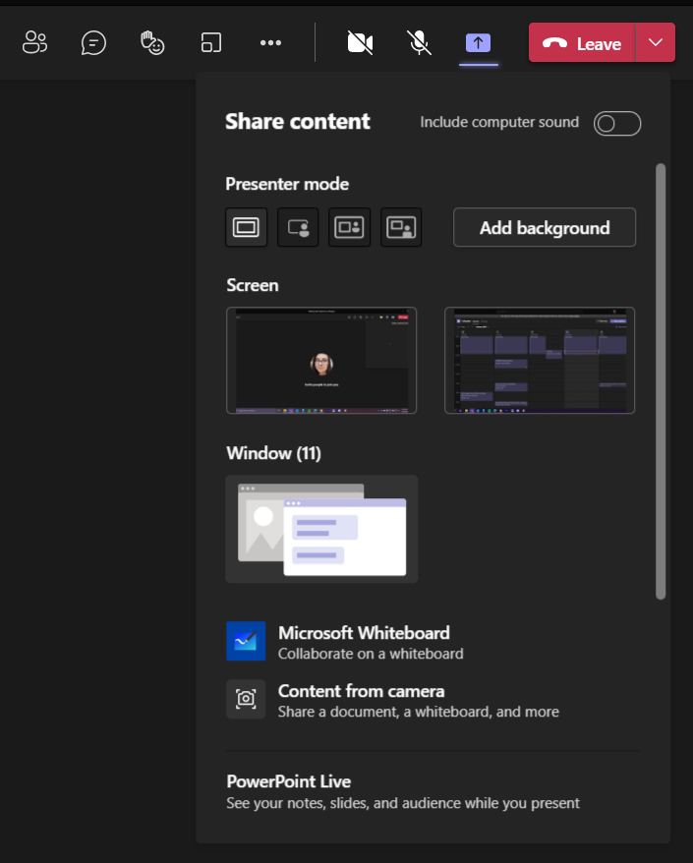Viewport: 693px width, 863px height.
Task: Share the first screen showing the meeting
Action: (x=321, y=361)
